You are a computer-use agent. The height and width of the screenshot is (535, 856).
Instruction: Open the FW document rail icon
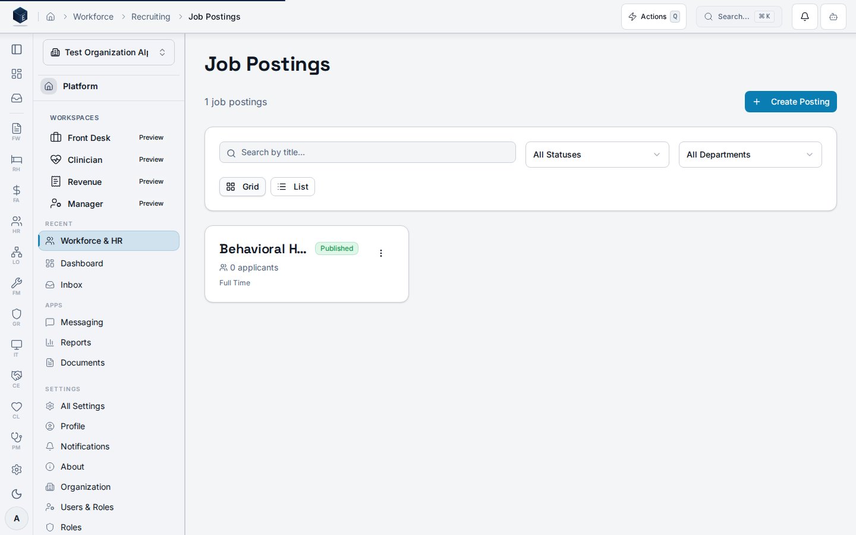(17, 131)
